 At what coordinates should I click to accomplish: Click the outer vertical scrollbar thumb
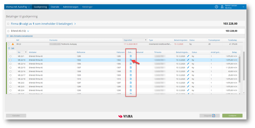(x=244, y=66)
